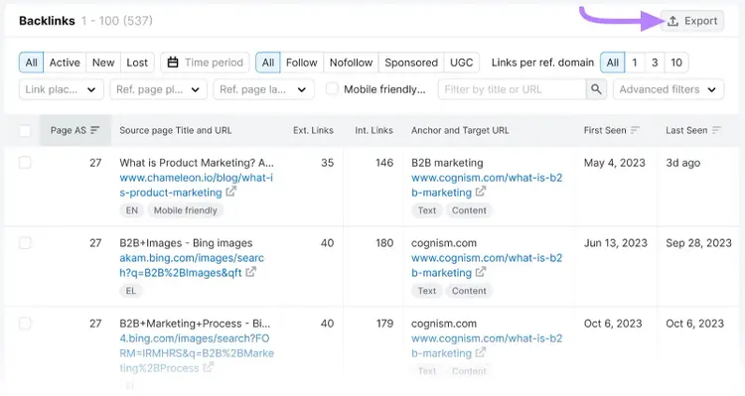This screenshot has width=745, height=396.
Task: Switch to the New backlinks tab
Action: point(103,63)
